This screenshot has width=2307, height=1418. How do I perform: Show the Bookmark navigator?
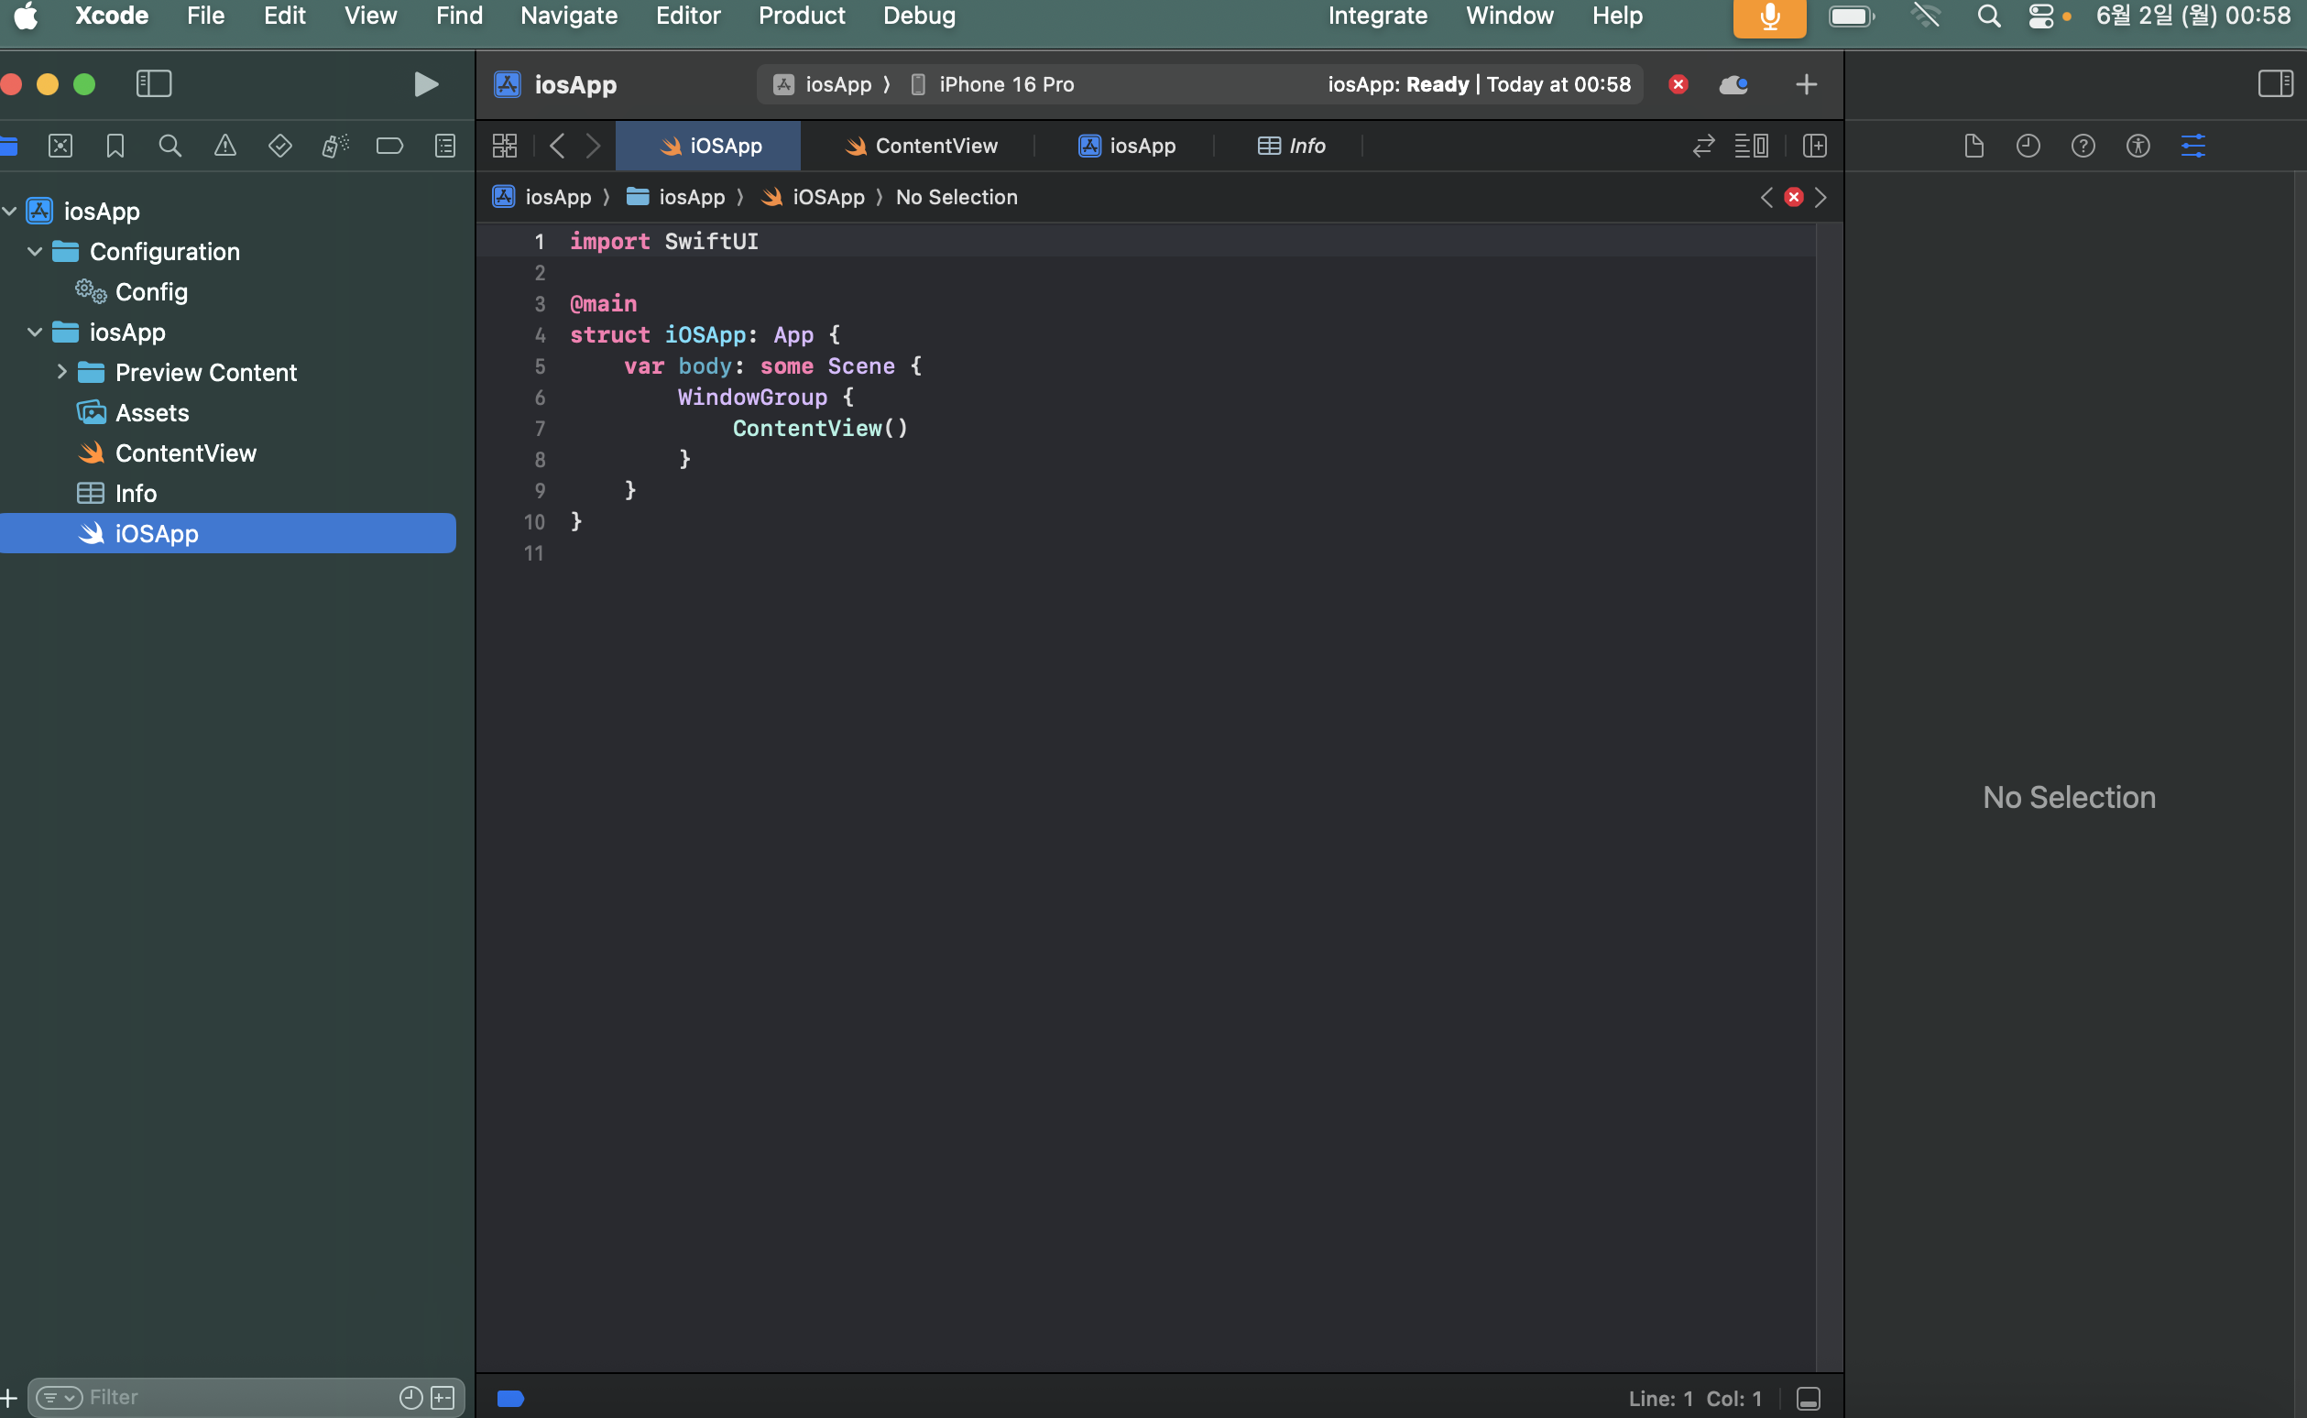[x=115, y=146]
